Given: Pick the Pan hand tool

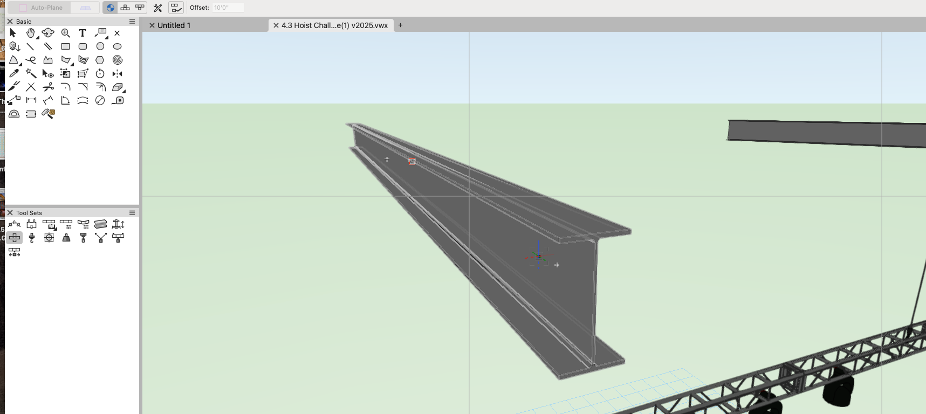Looking at the screenshot, I should [31, 33].
